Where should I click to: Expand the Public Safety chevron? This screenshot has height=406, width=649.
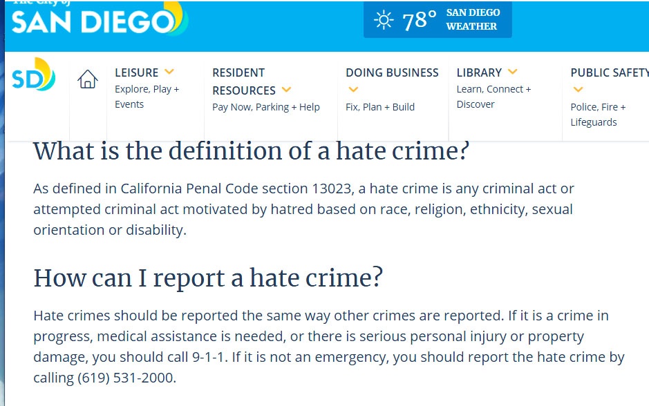(579, 89)
